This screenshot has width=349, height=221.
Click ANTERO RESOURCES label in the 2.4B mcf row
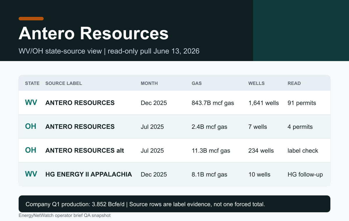[80, 126]
